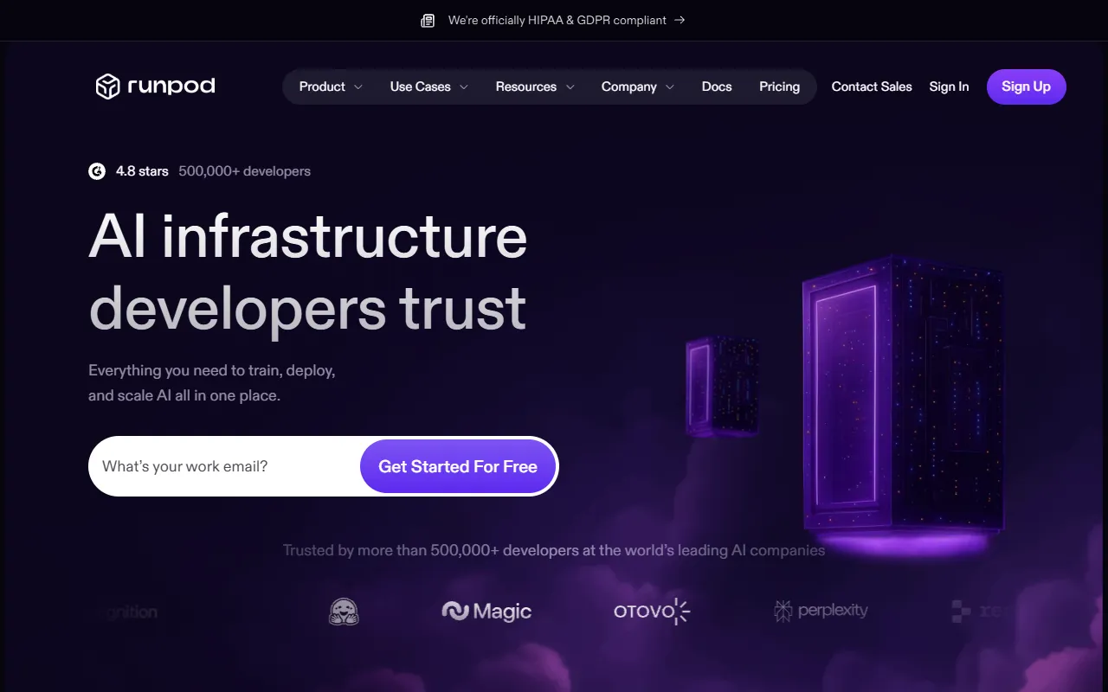Click the G2 rating badge icon

point(97,171)
